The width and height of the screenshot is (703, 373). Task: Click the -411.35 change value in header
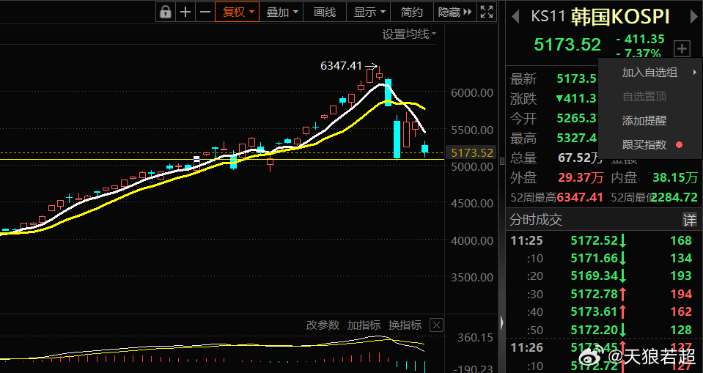[x=640, y=40]
